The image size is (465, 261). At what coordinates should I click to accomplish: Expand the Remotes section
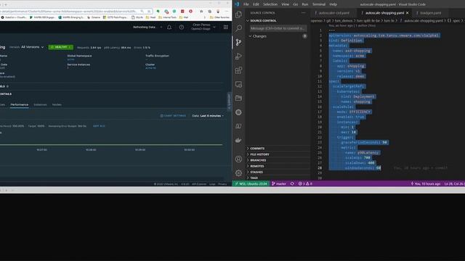278,166
